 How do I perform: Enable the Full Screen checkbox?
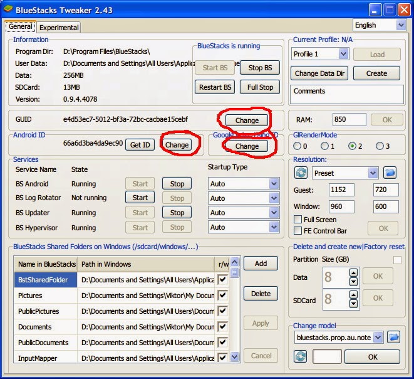298,219
